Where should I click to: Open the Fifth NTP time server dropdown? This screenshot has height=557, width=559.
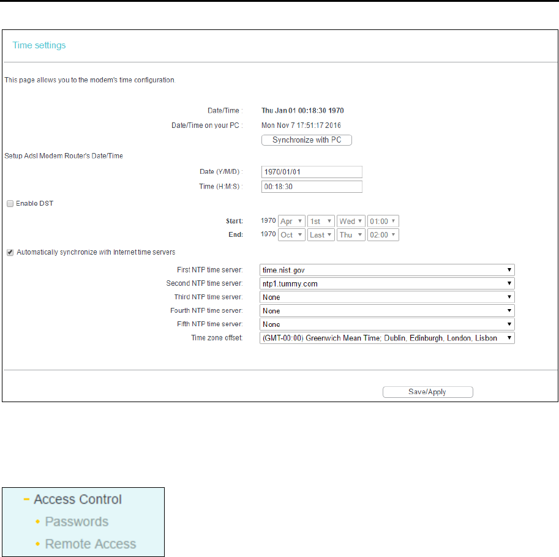point(387,324)
